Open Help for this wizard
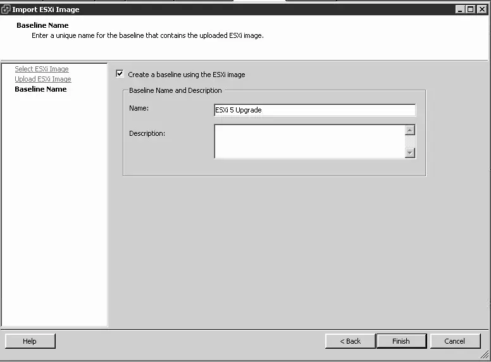The height and width of the screenshot is (362, 491). coord(30,341)
